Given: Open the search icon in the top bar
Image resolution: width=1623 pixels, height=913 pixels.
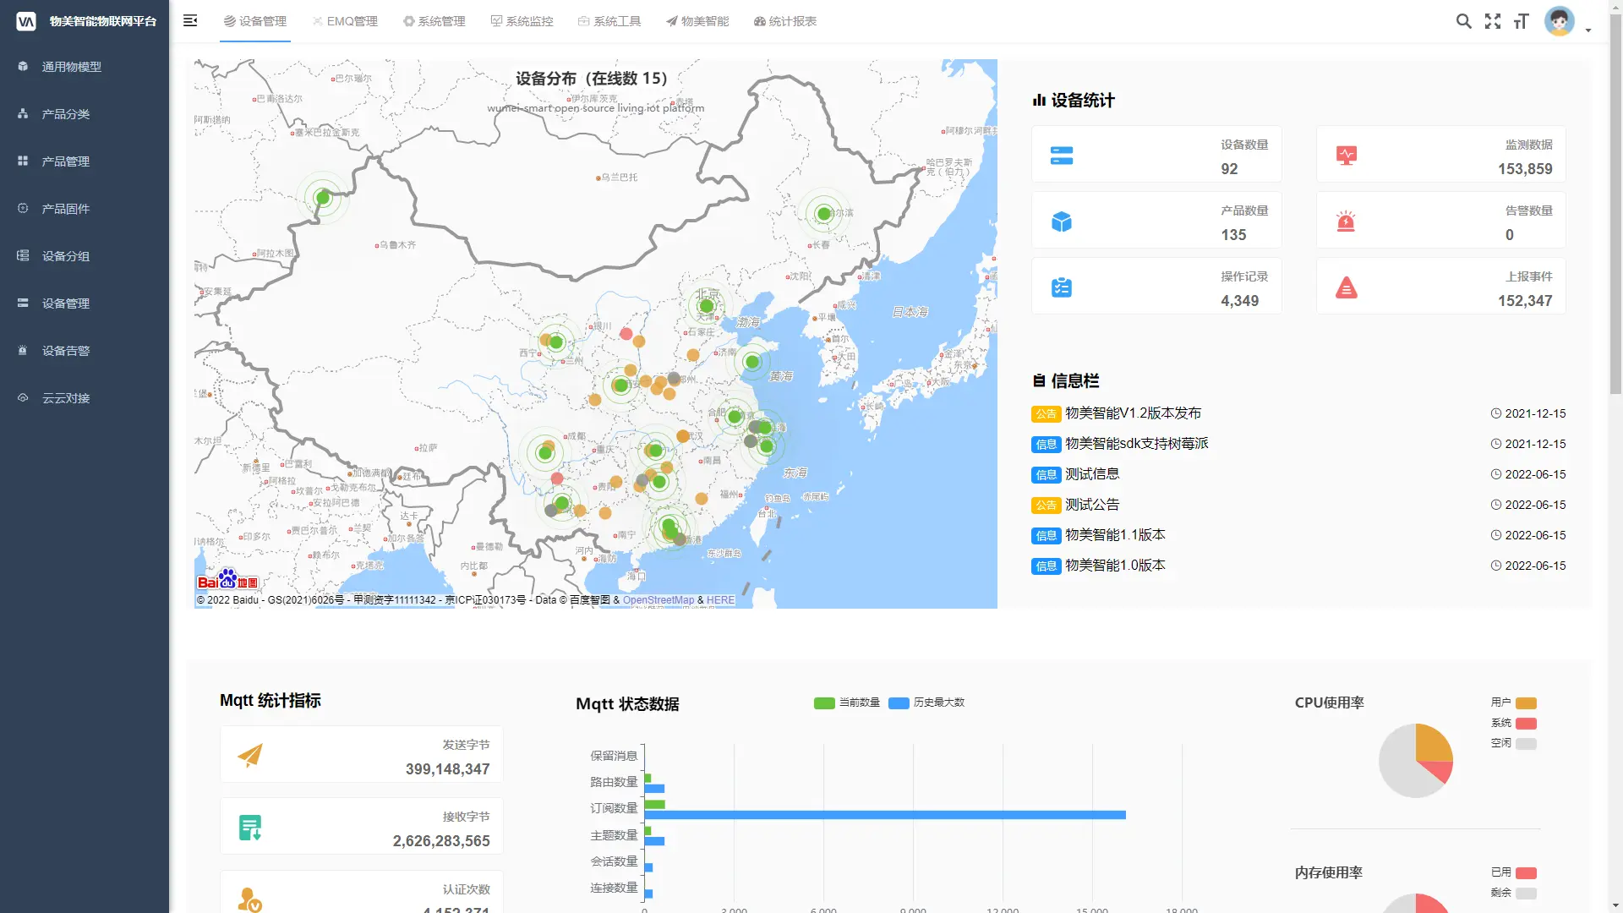Looking at the screenshot, I should [1465, 21].
